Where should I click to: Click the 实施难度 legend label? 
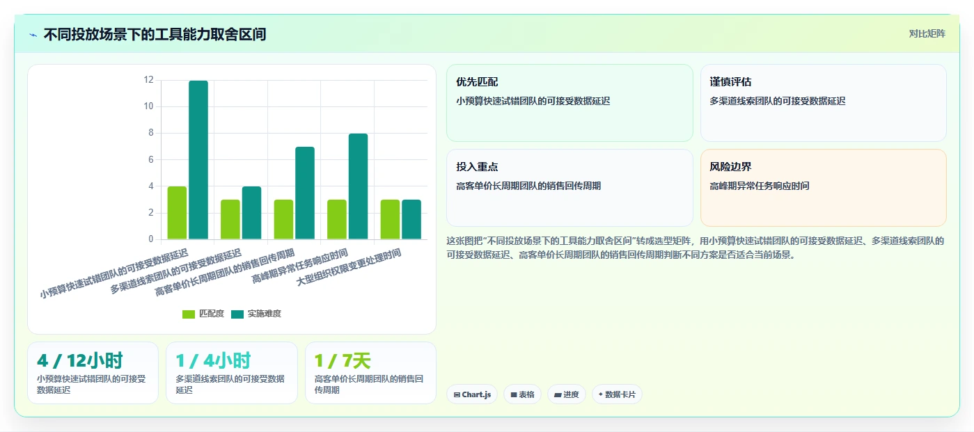pyautogui.click(x=265, y=314)
